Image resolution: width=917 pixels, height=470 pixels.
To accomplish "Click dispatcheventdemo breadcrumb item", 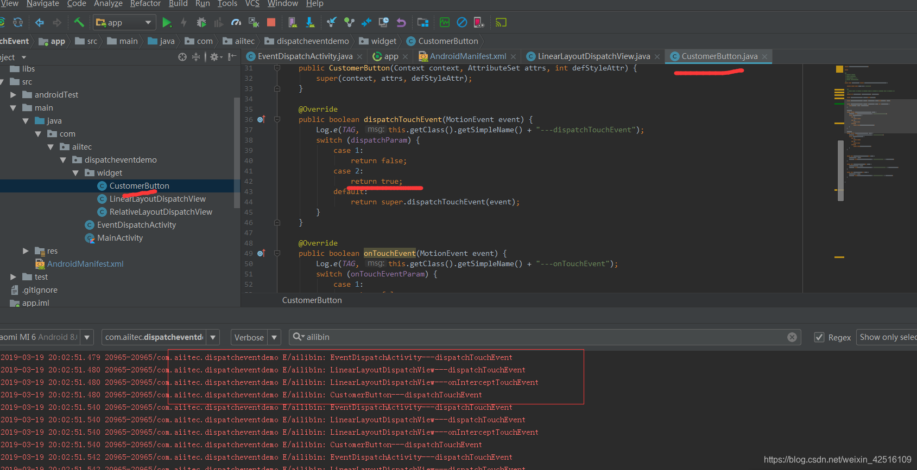I will 307,41.
